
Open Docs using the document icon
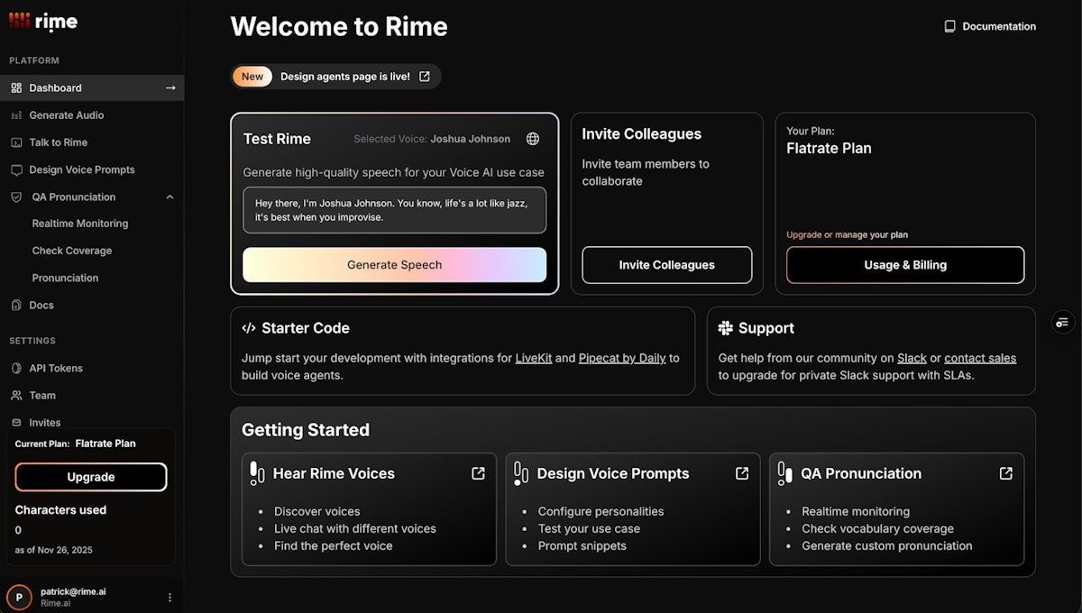tap(19, 305)
